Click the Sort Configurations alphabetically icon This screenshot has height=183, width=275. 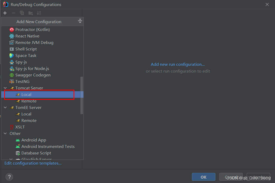point(39,13)
